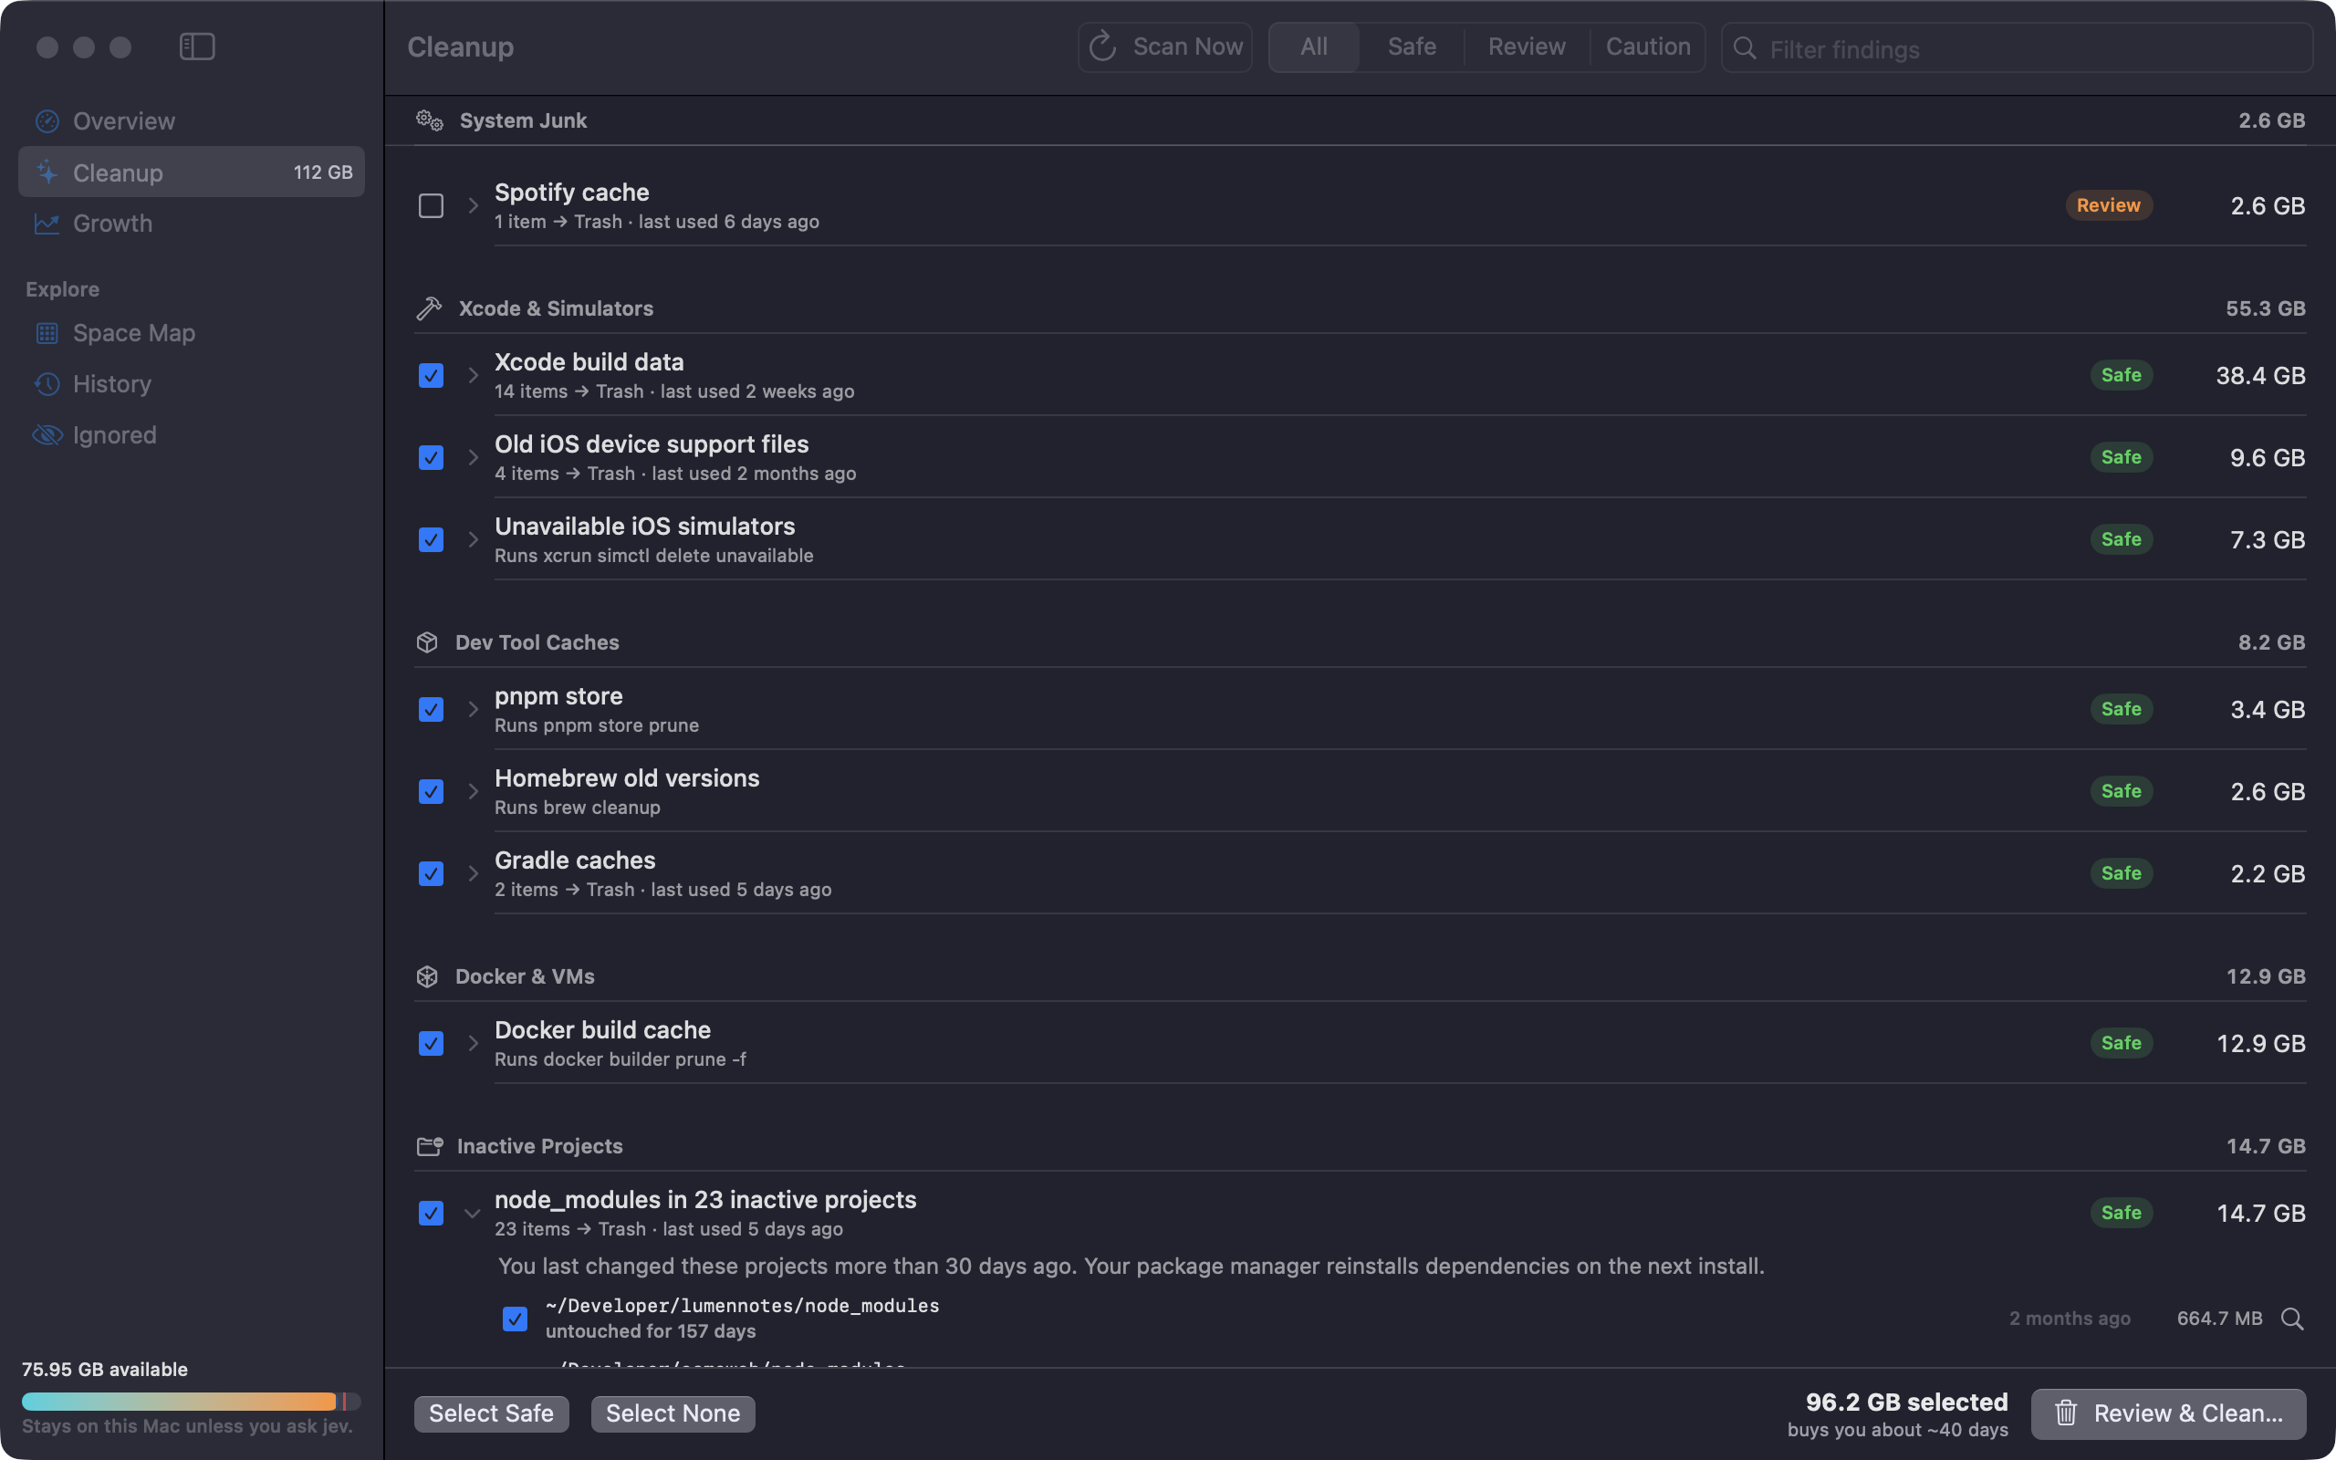Click the Space Map grid icon
This screenshot has height=1460, width=2336.
[47, 333]
